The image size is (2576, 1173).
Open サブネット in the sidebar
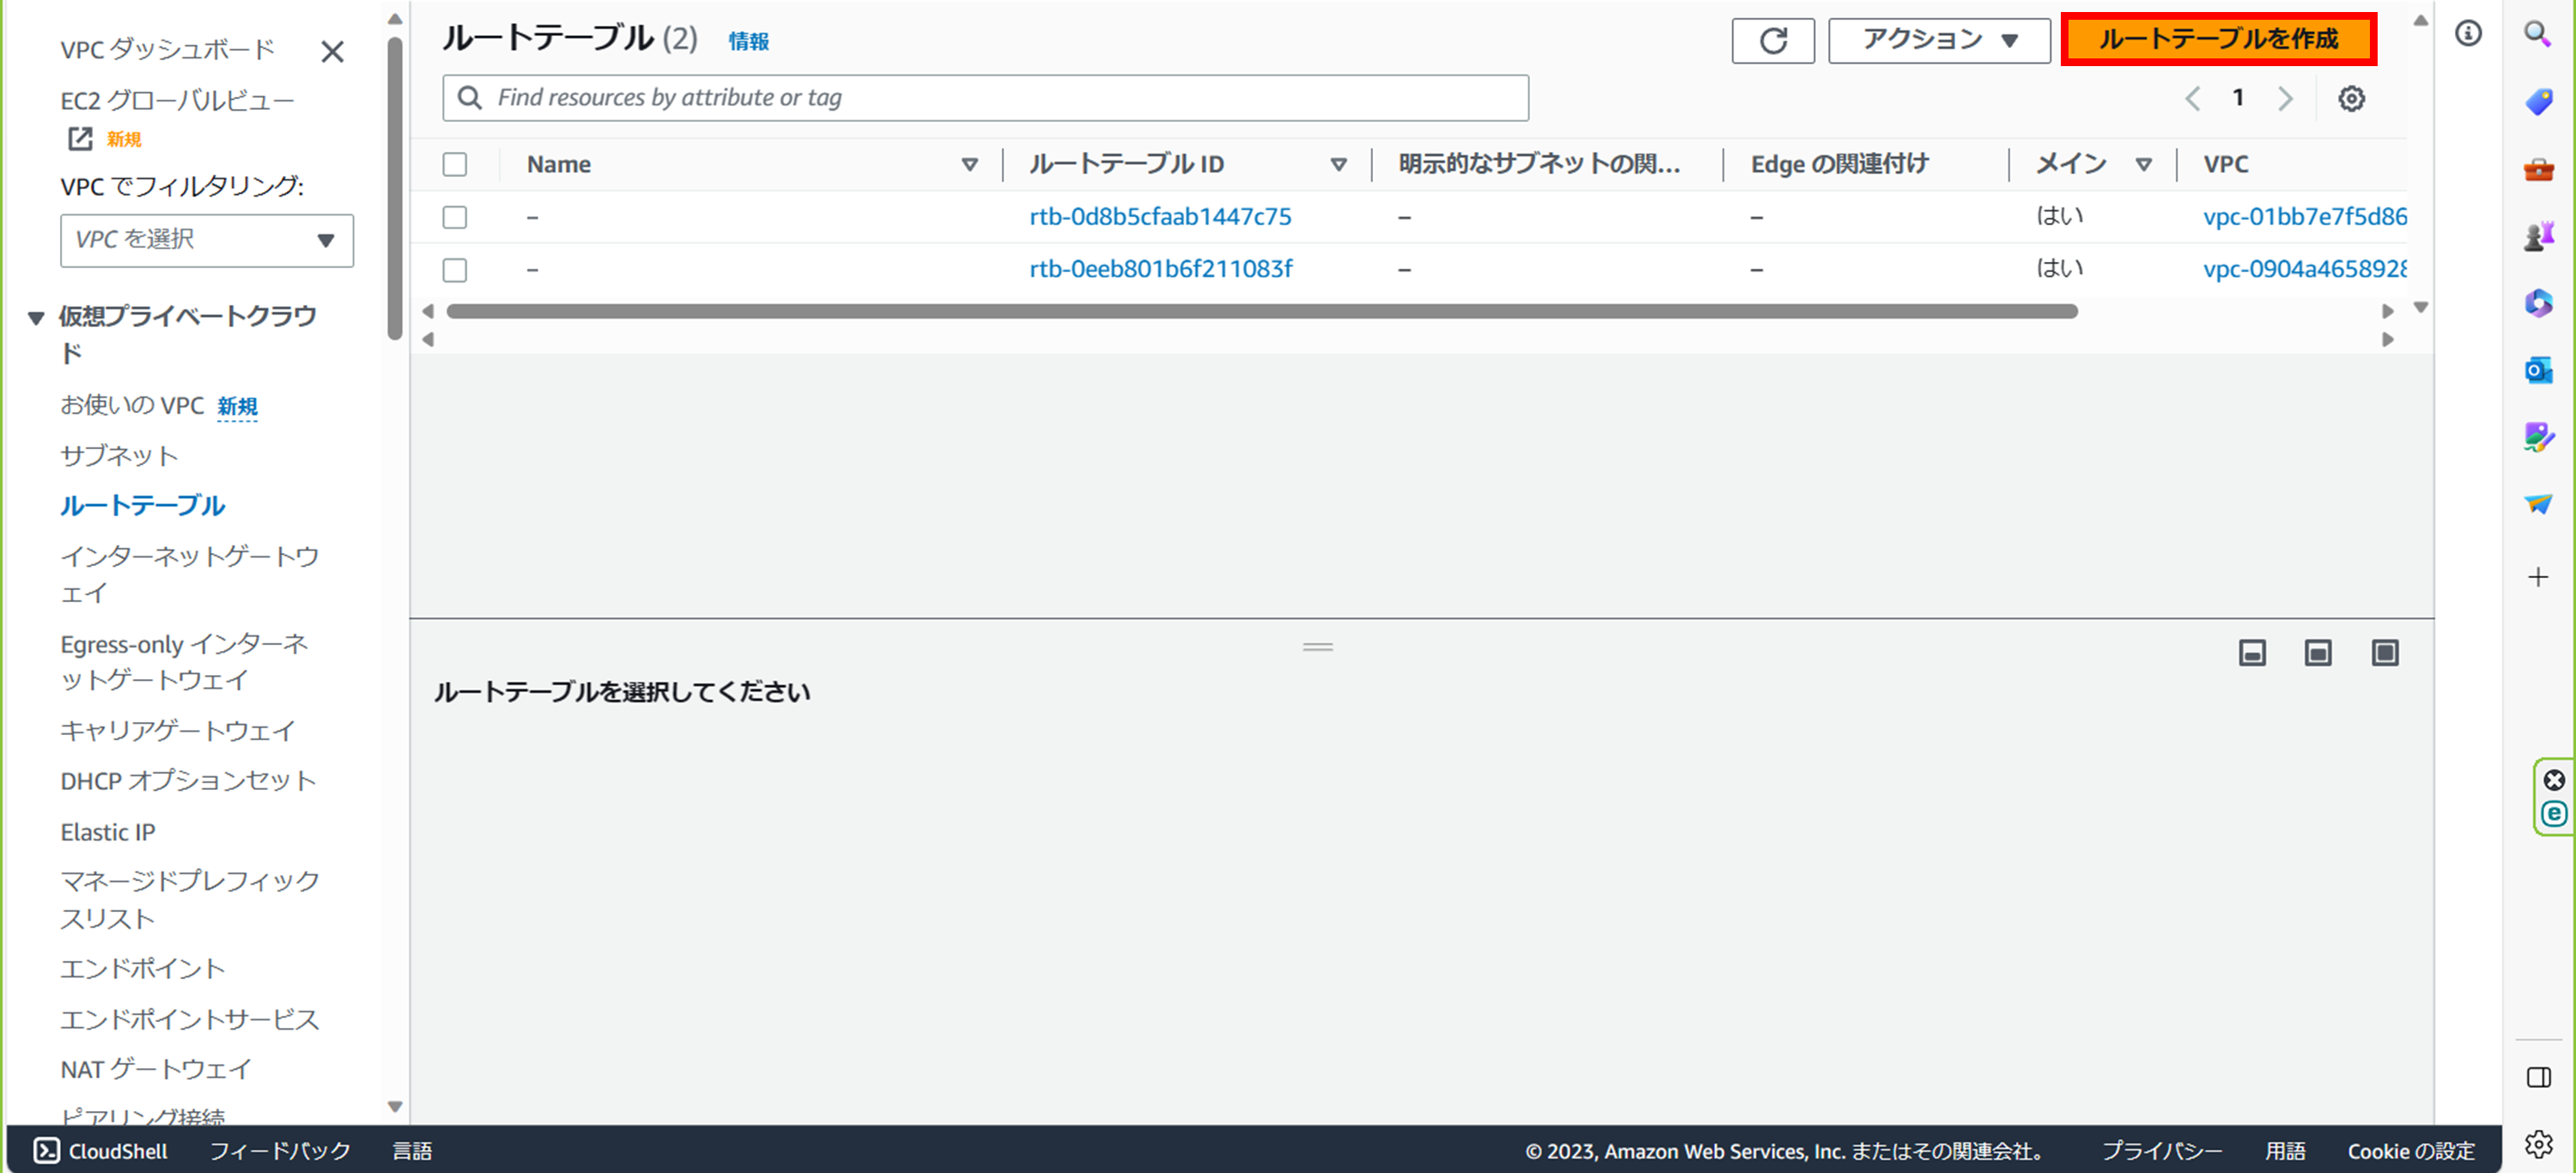pyautogui.click(x=119, y=456)
